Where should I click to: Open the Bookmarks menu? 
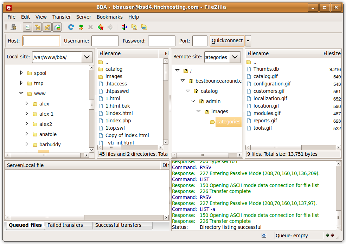click(109, 17)
